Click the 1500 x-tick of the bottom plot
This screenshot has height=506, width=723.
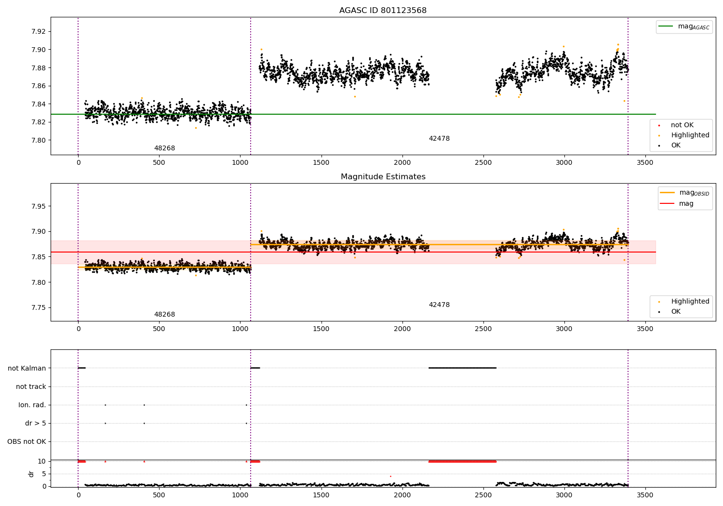coord(321,495)
